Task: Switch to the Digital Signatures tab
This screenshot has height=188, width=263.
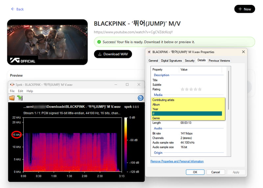Action: click(x=171, y=61)
